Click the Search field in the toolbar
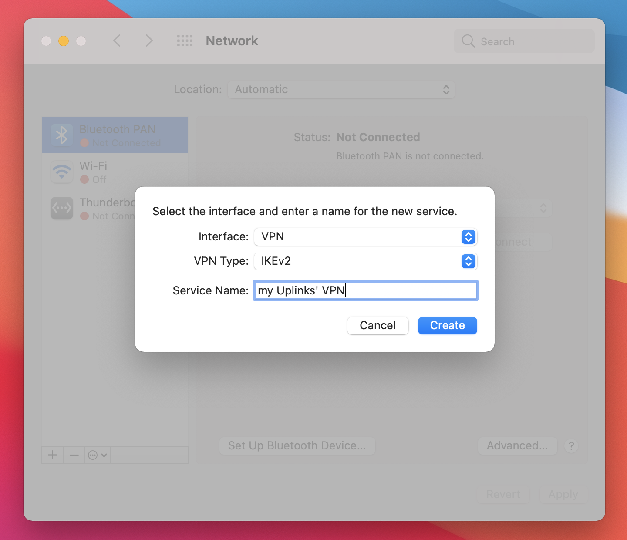 (x=522, y=41)
